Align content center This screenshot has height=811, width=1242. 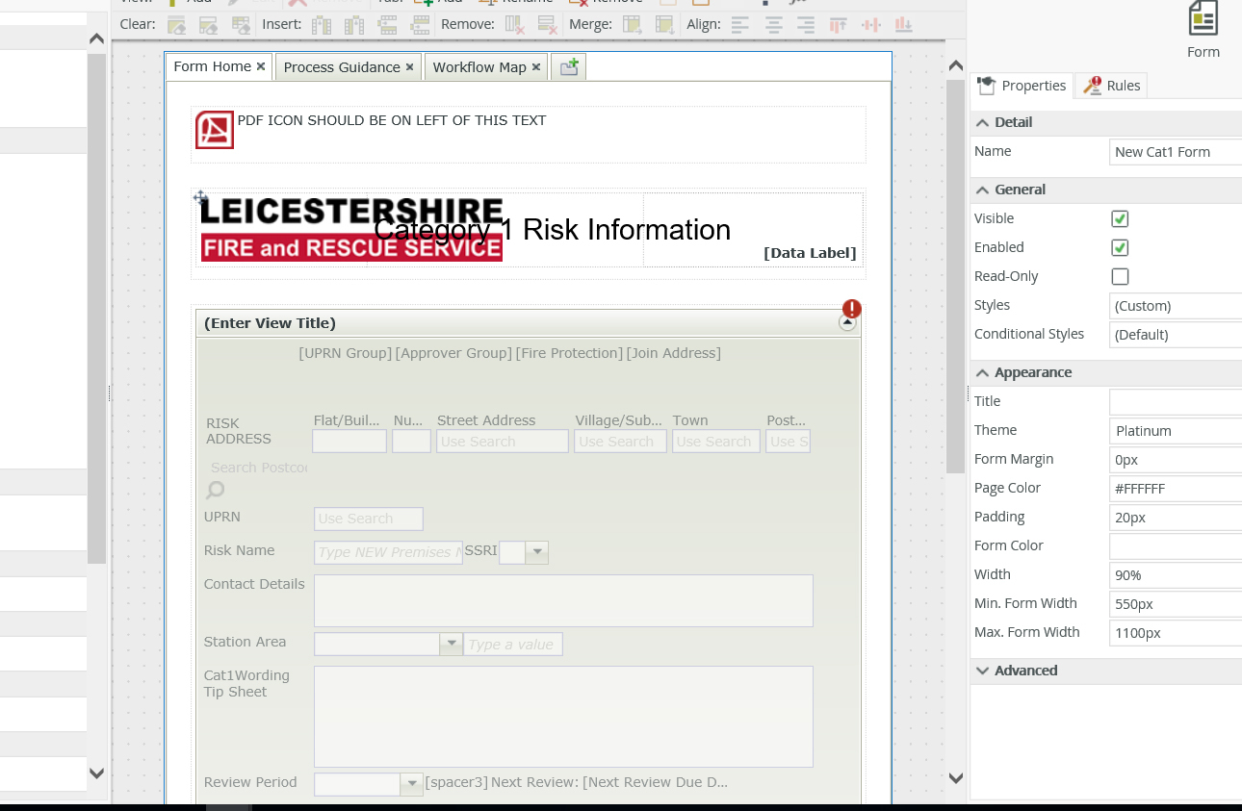coord(773,25)
